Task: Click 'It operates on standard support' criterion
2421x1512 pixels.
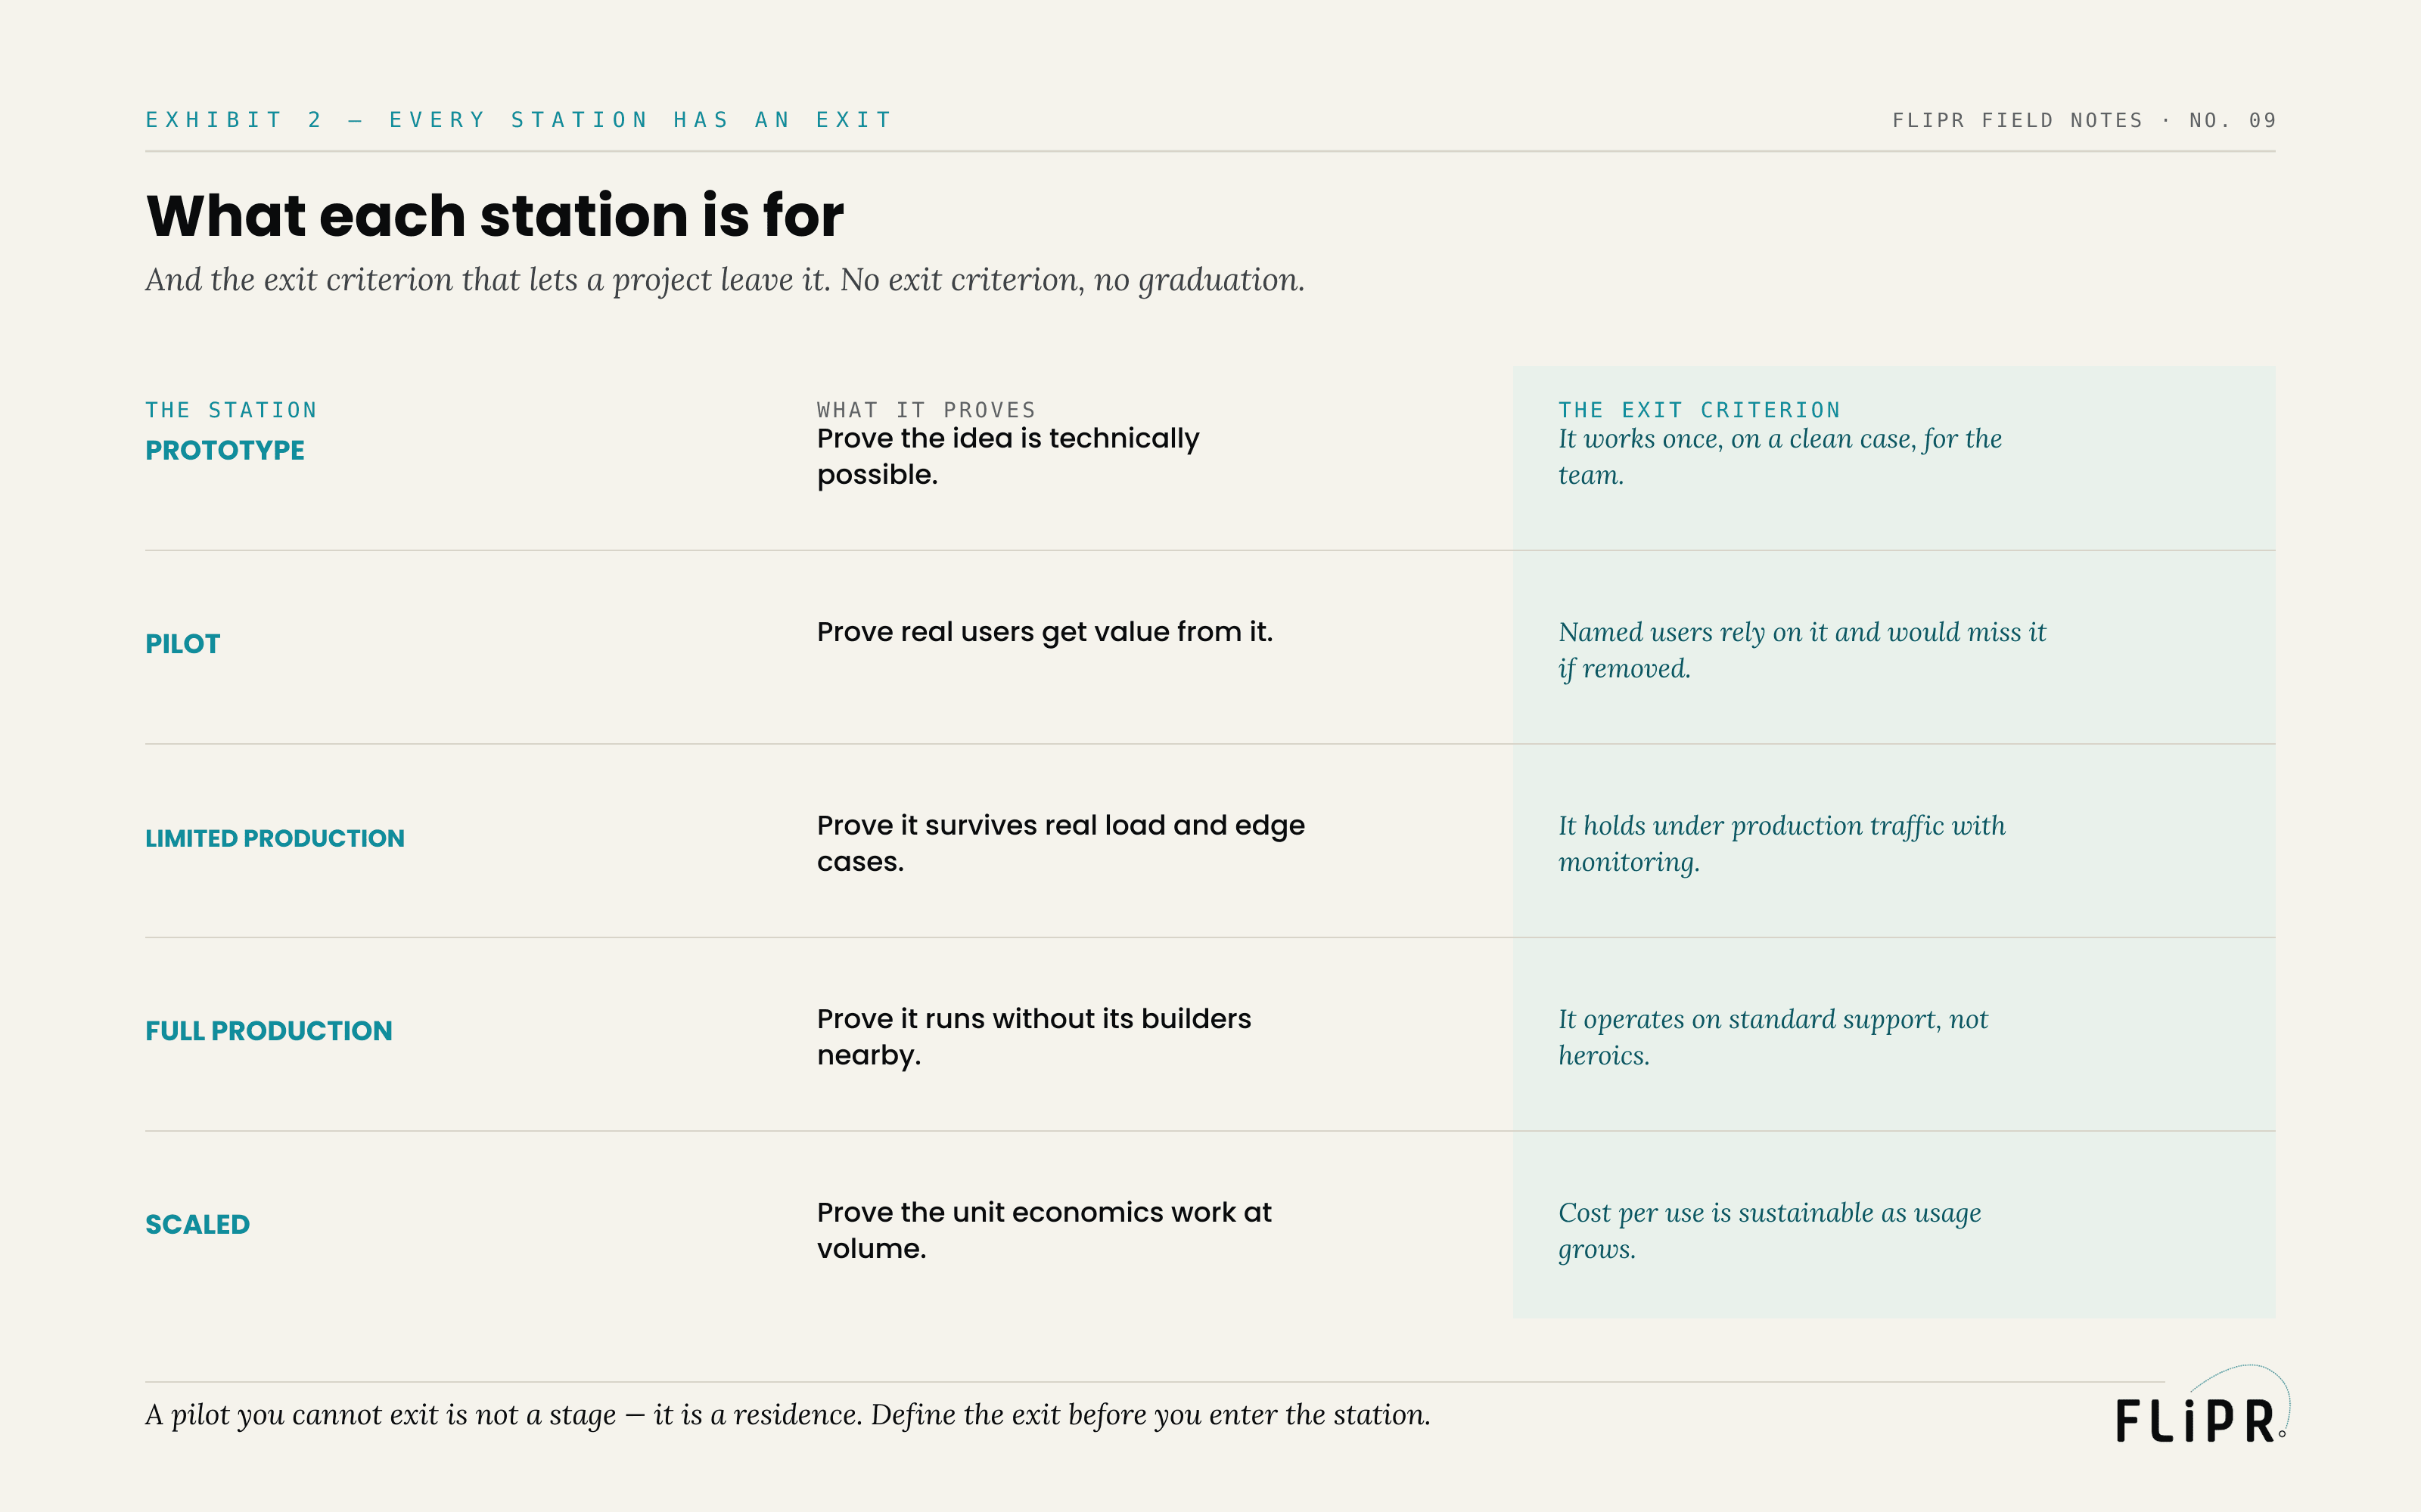Action: (x=1773, y=1037)
